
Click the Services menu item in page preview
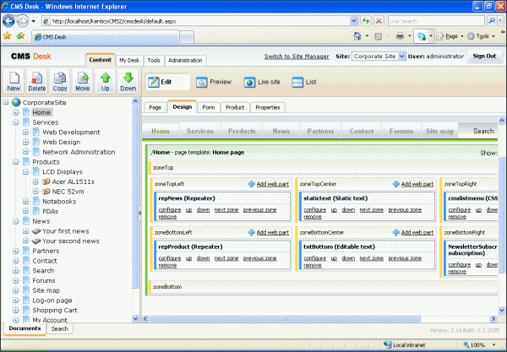coord(199,131)
